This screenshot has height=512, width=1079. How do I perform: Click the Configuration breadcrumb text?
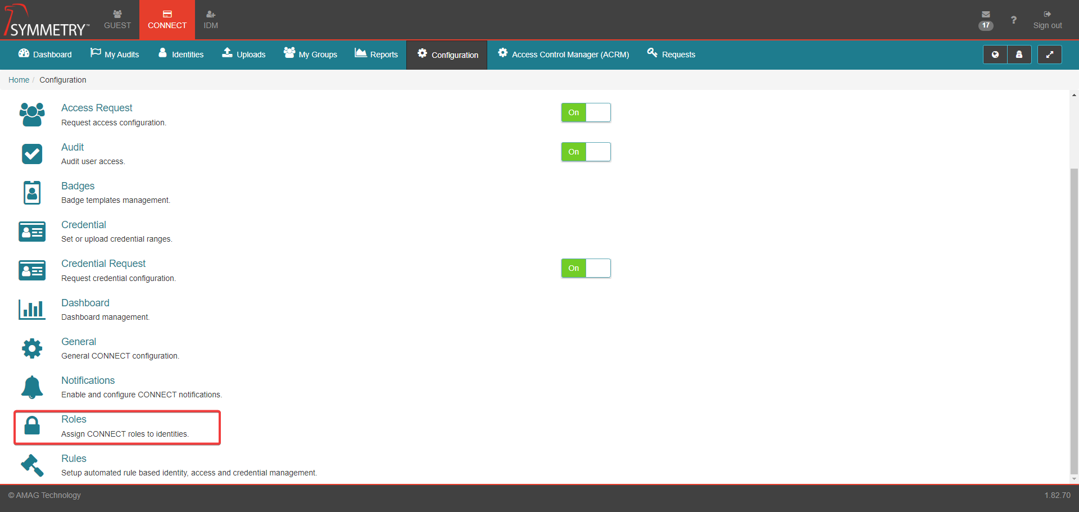pyautogui.click(x=63, y=80)
